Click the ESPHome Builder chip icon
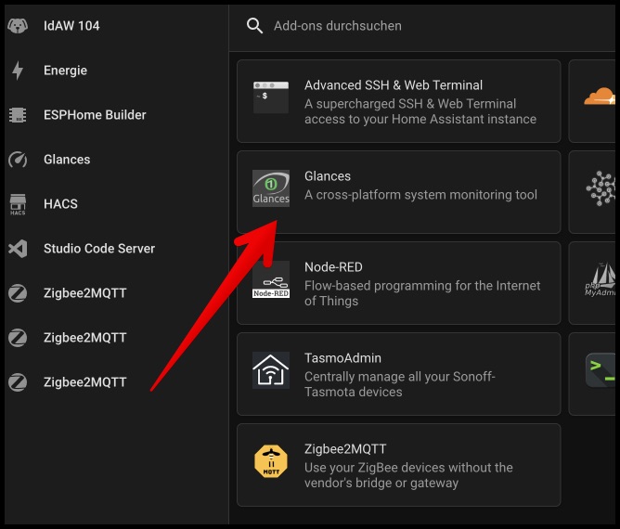Screen dimensions: 620x529 pyautogui.click(x=17, y=115)
